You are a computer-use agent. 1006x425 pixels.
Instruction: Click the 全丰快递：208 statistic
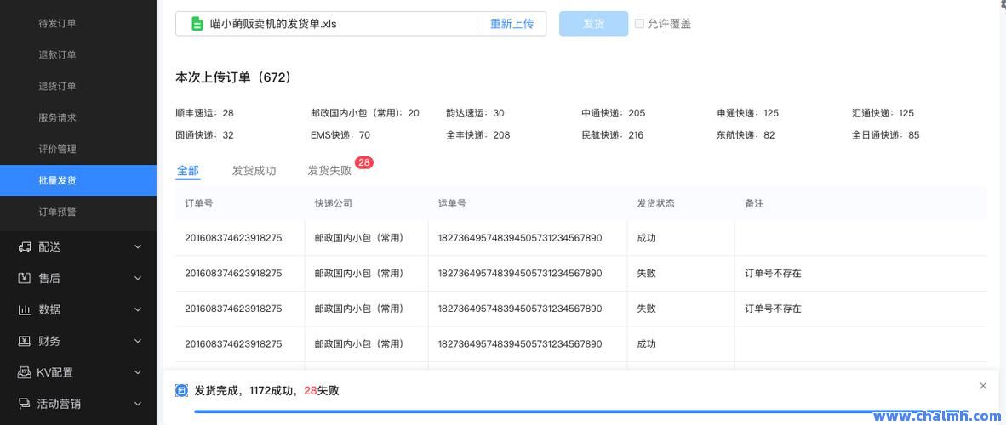point(478,135)
